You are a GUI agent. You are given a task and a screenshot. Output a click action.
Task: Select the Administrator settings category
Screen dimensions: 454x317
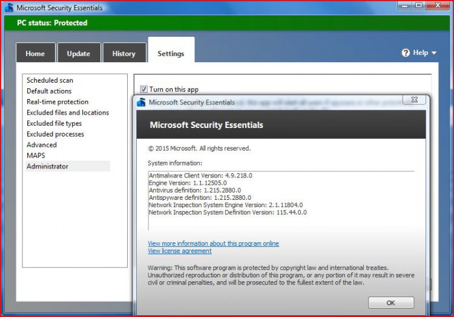pyautogui.click(x=68, y=166)
